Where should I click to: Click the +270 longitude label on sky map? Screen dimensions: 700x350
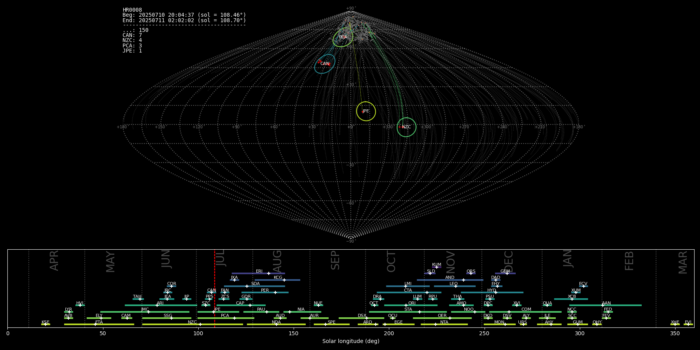(464, 127)
